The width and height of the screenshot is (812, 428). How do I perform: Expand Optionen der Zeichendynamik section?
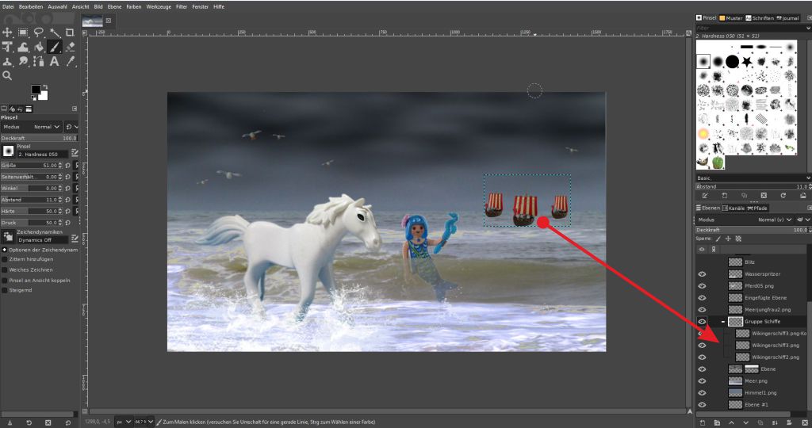point(5,250)
